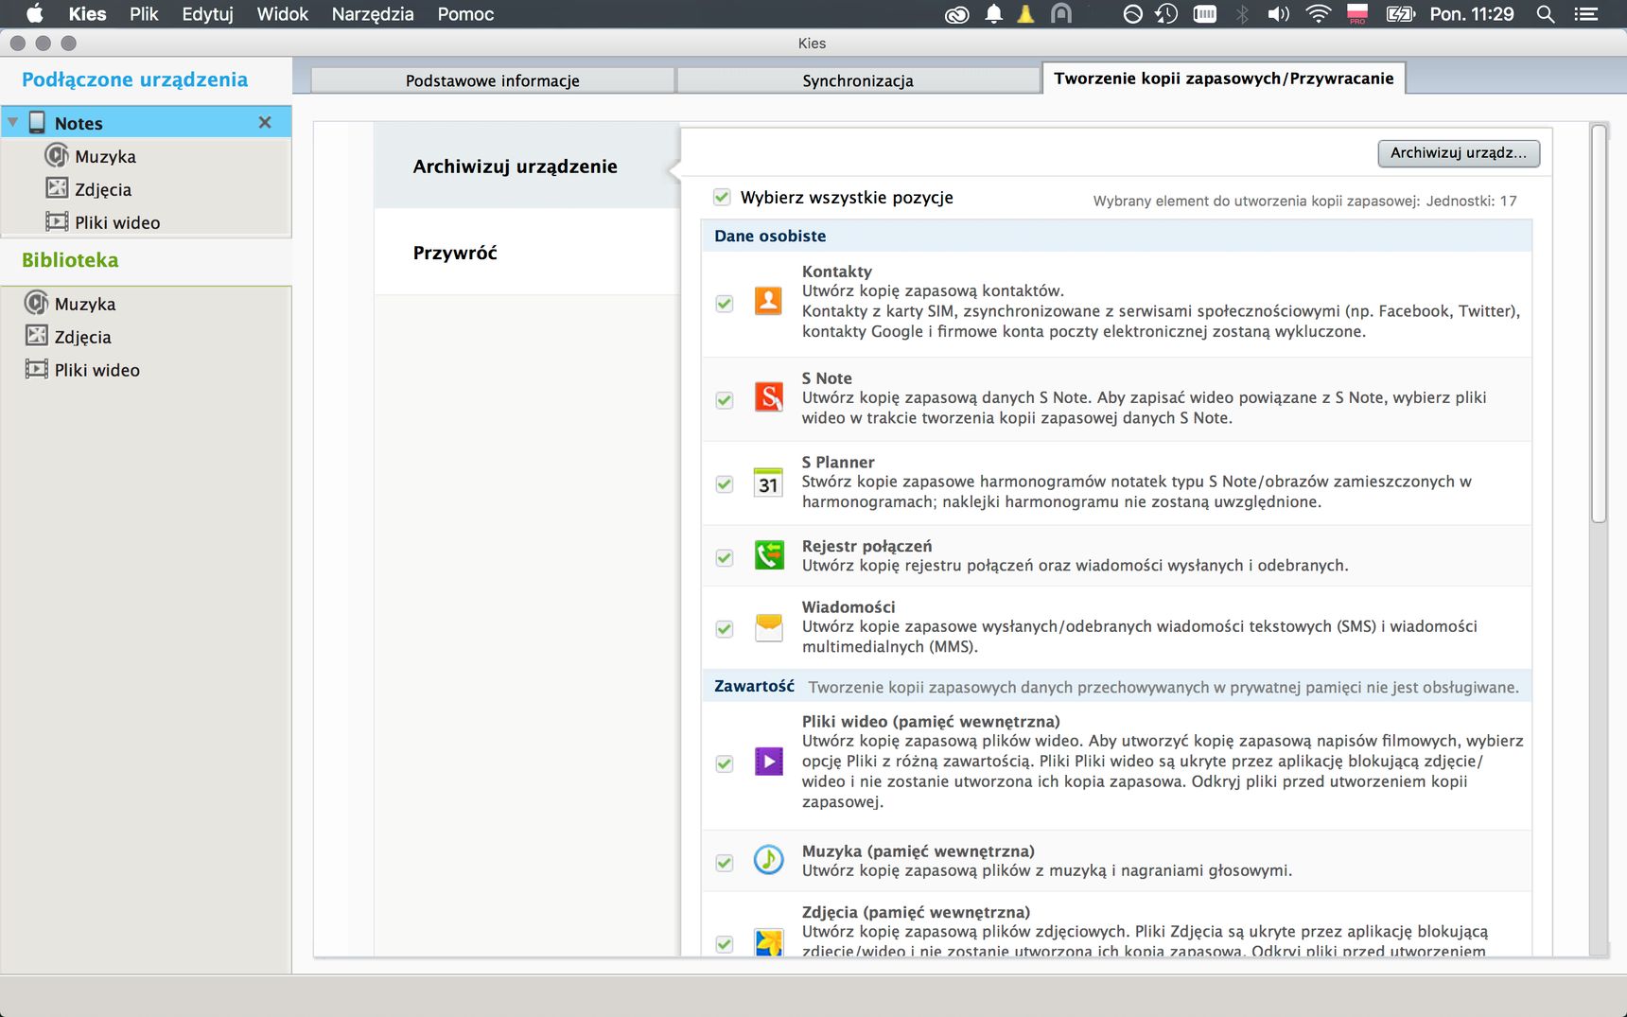Image resolution: width=1627 pixels, height=1017 pixels.
Task: Click the Time Machine menu bar icon
Action: 1165,14
